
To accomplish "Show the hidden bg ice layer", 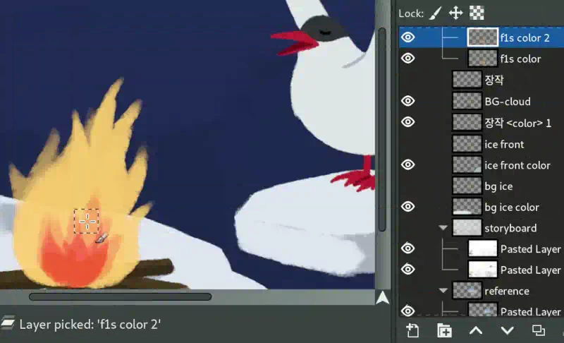I will point(408,186).
